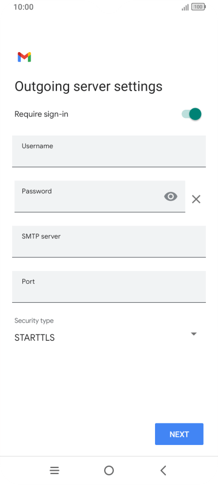The width and height of the screenshot is (218, 485).
Task: Tap the signal strength icon
Action: point(185,7)
